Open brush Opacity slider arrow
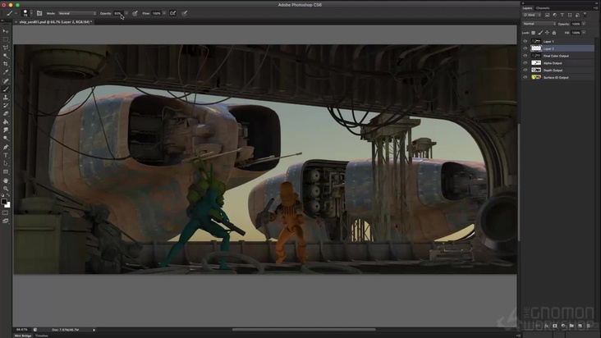601x338 pixels. coord(126,13)
